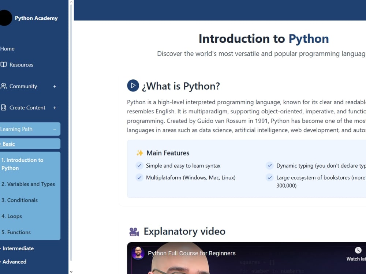This screenshot has height=274, width=366.
Task: Click checkmark beside Simple and easy syntax
Action: point(139,165)
